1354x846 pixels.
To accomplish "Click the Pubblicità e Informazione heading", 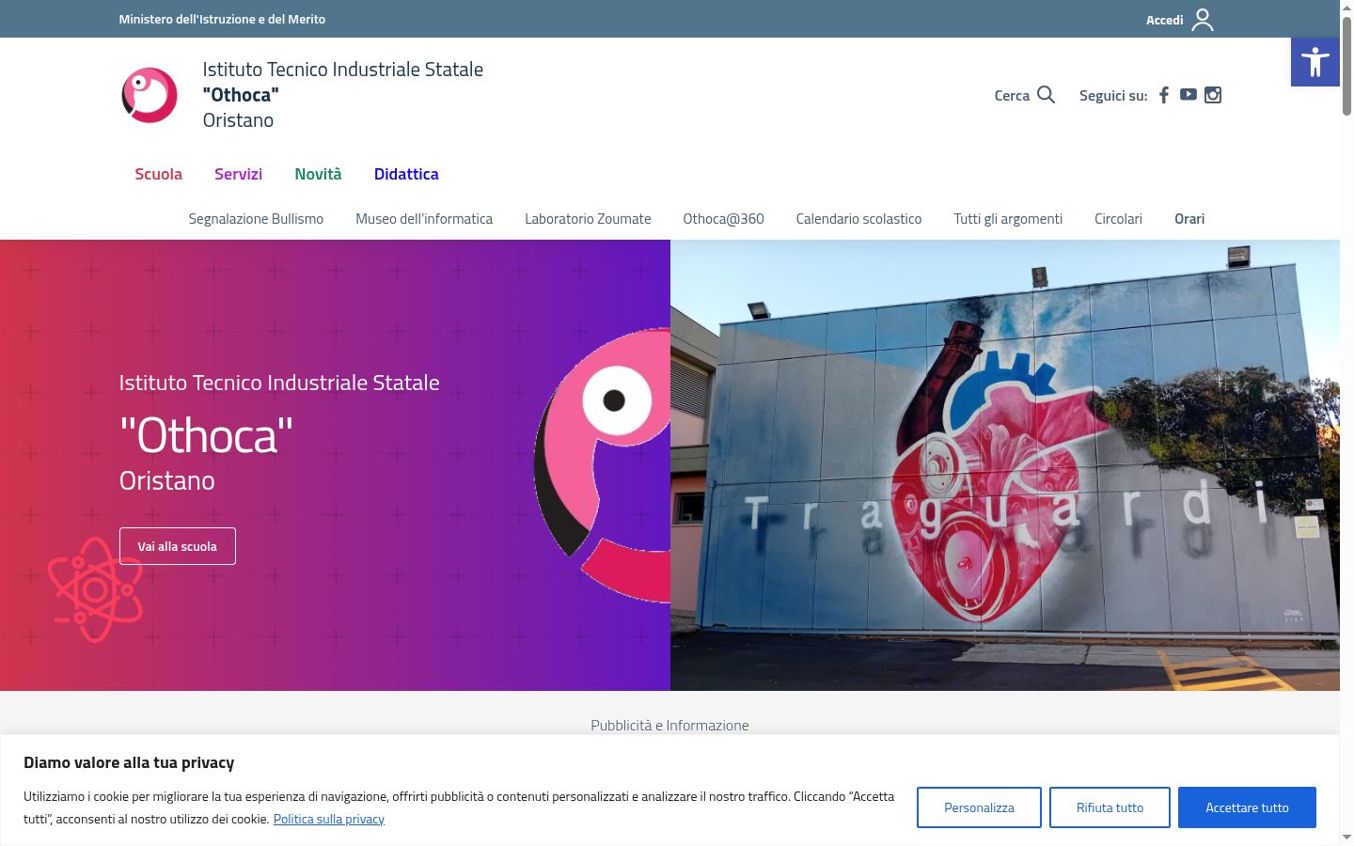I will (669, 725).
